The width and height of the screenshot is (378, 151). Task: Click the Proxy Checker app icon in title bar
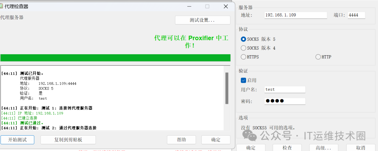(x=1, y=7)
